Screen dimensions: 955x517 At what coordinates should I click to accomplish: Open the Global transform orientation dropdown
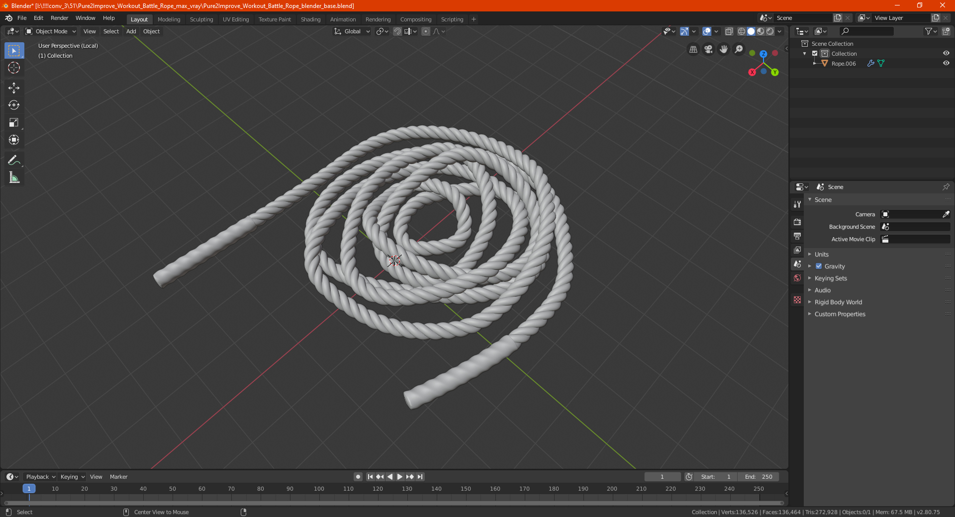[x=352, y=31]
